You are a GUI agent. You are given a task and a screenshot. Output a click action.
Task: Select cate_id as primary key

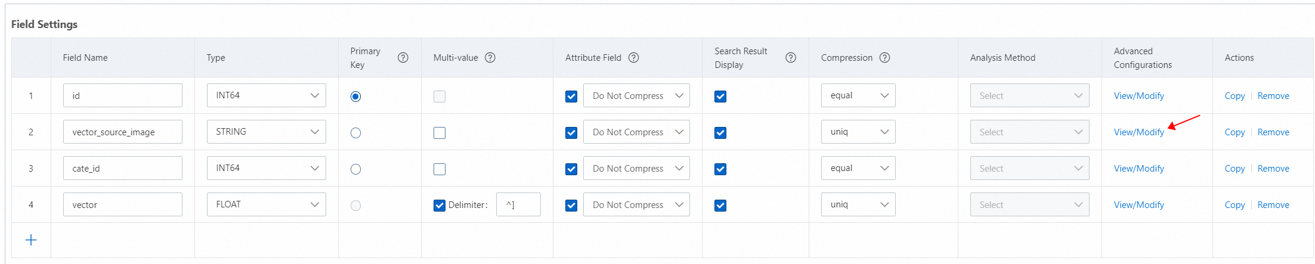click(x=356, y=169)
